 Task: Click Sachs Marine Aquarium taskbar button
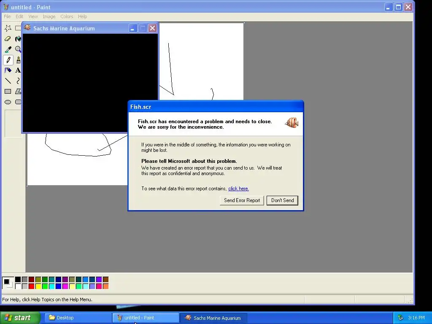(x=213, y=318)
